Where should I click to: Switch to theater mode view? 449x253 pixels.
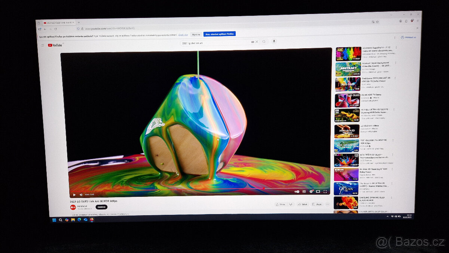318,192
